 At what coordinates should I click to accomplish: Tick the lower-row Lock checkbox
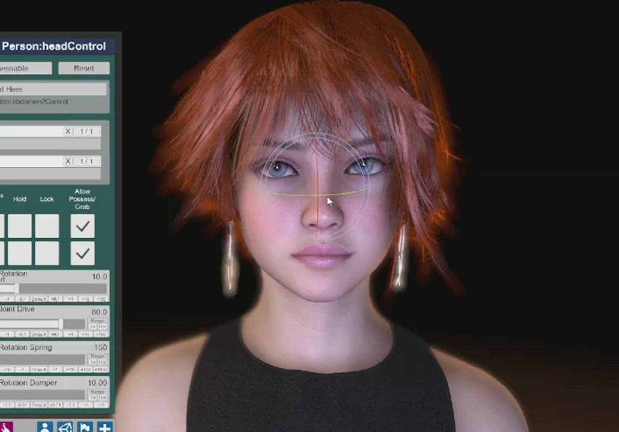(x=47, y=253)
